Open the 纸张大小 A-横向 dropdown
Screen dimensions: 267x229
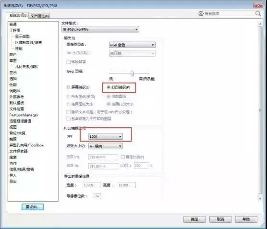point(106,146)
